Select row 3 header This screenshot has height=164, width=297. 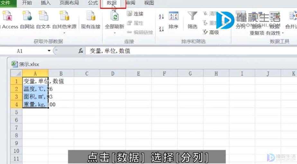(x=16, y=97)
